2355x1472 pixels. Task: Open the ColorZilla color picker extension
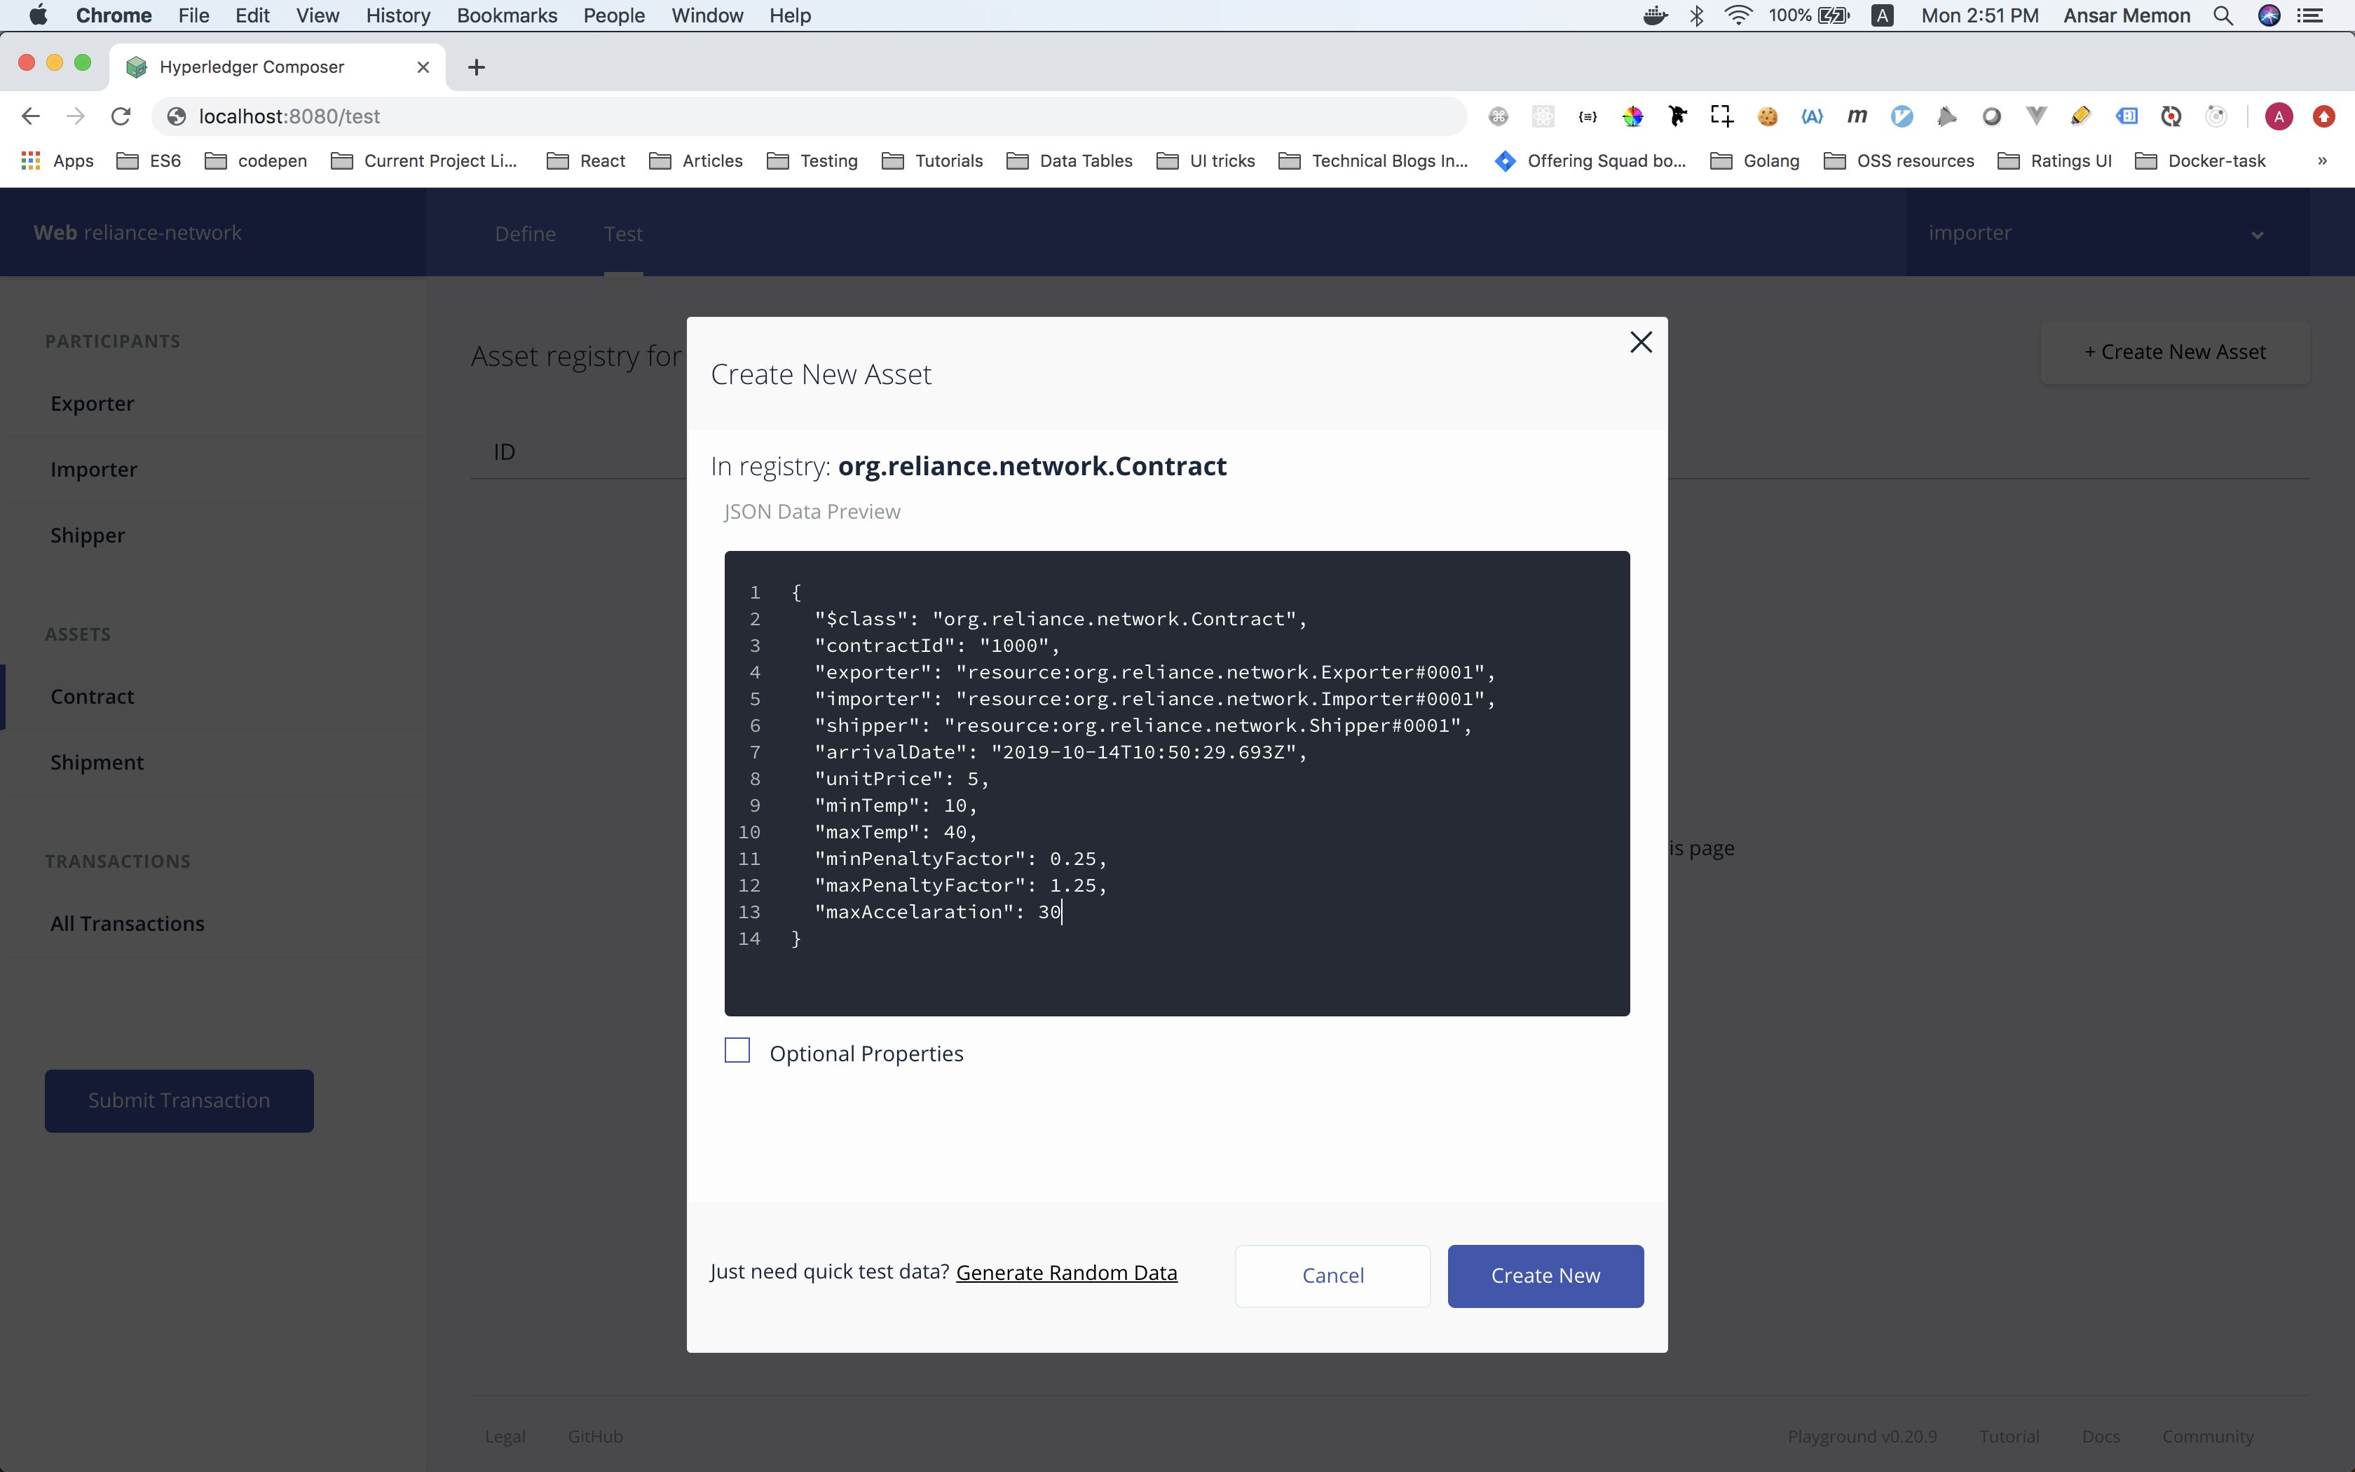click(1633, 116)
